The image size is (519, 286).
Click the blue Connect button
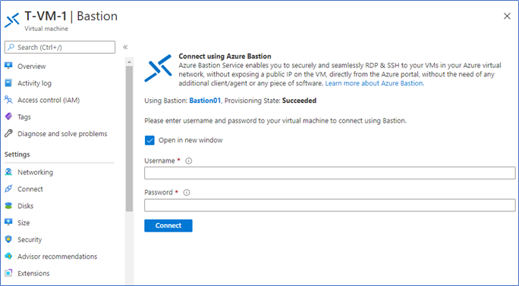[168, 225]
